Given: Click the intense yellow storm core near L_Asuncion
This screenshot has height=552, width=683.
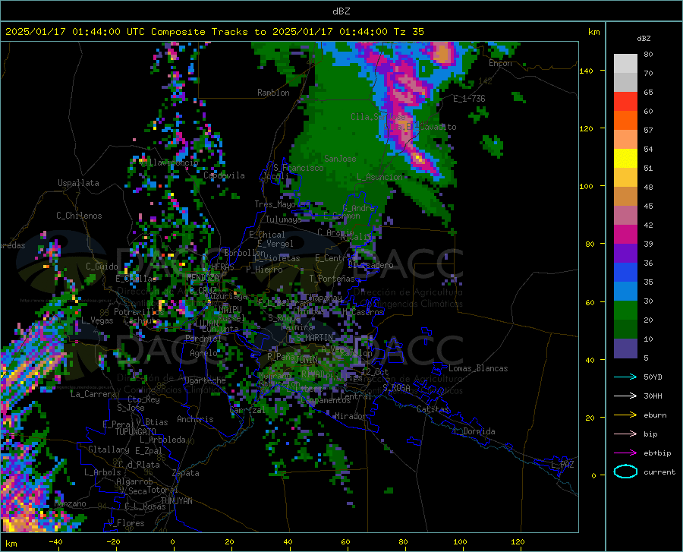Looking at the screenshot, I should 419,158.
